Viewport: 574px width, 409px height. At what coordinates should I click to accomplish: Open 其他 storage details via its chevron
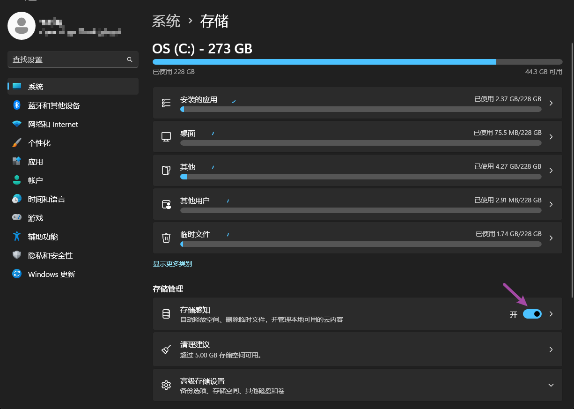click(x=551, y=171)
